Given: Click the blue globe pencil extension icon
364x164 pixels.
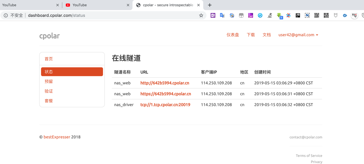Looking at the screenshot, I should 232,15.
